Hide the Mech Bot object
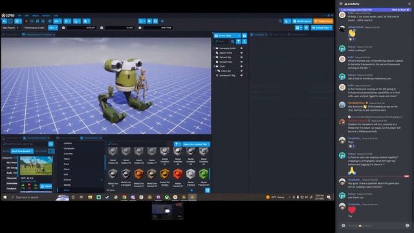The height and width of the screenshot is (233, 414). point(241,71)
